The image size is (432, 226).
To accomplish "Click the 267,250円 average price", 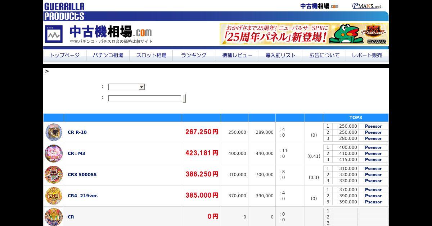I will coord(202,132).
